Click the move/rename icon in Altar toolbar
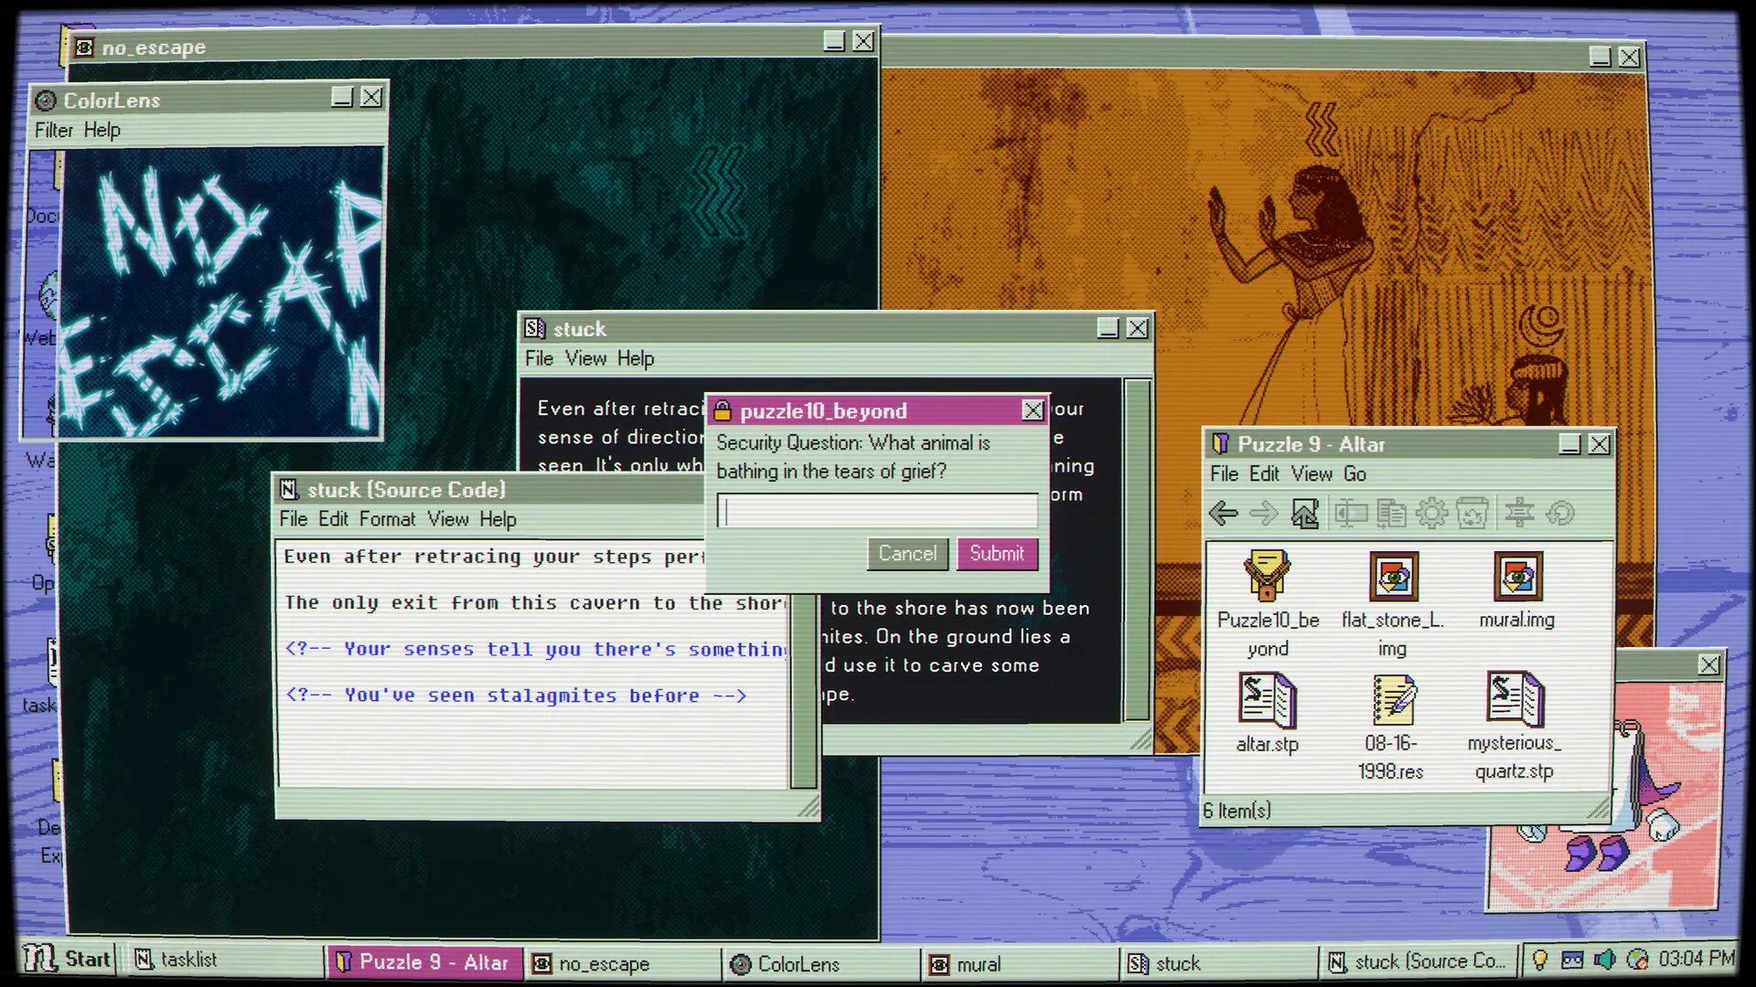This screenshot has height=987, width=1756. click(1350, 514)
